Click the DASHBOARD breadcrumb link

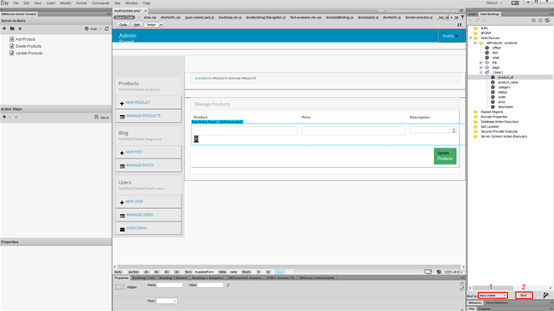pos(203,78)
